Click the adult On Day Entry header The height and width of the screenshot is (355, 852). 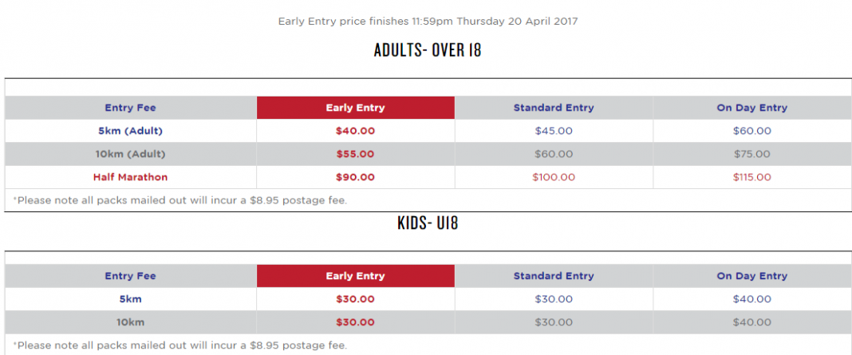click(x=752, y=108)
